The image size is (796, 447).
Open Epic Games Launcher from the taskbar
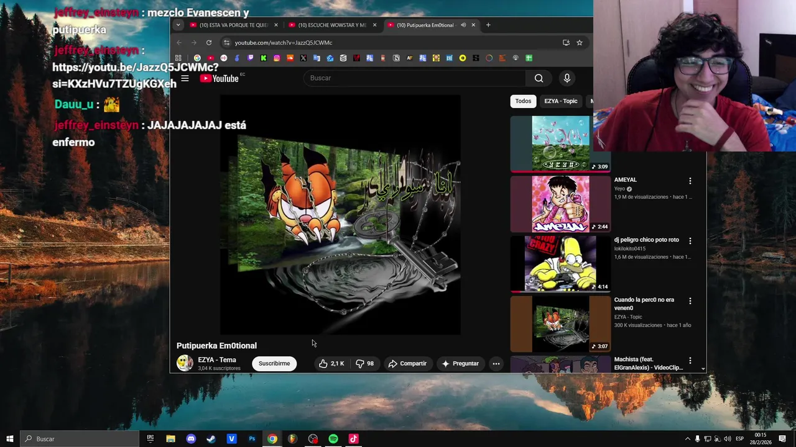pyautogui.click(x=150, y=439)
